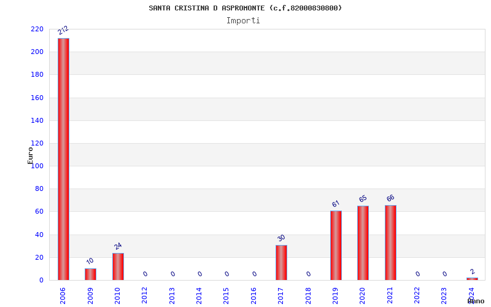Click the 0 value label above 2012
Viewport: 491px width, 307px height.
coord(145,274)
